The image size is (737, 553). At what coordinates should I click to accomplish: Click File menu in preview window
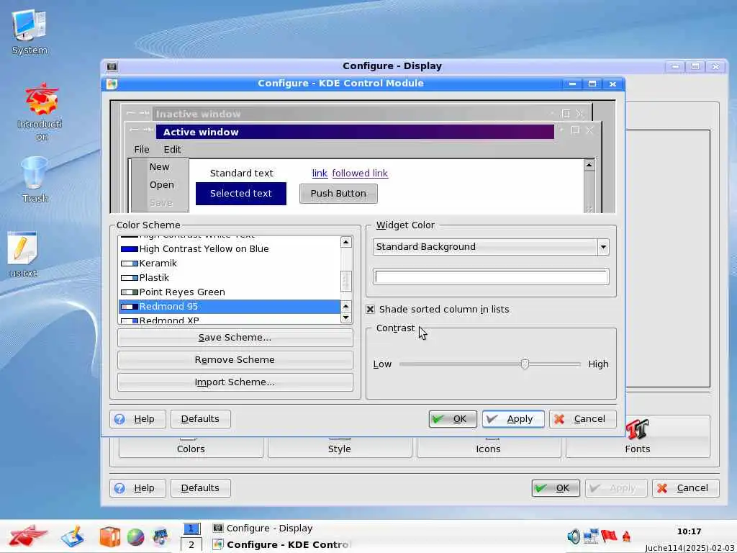(142, 150)
